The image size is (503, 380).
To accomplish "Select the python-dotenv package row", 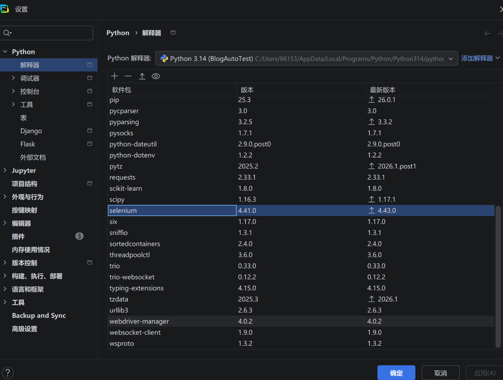I will click(x=301, y=155).
